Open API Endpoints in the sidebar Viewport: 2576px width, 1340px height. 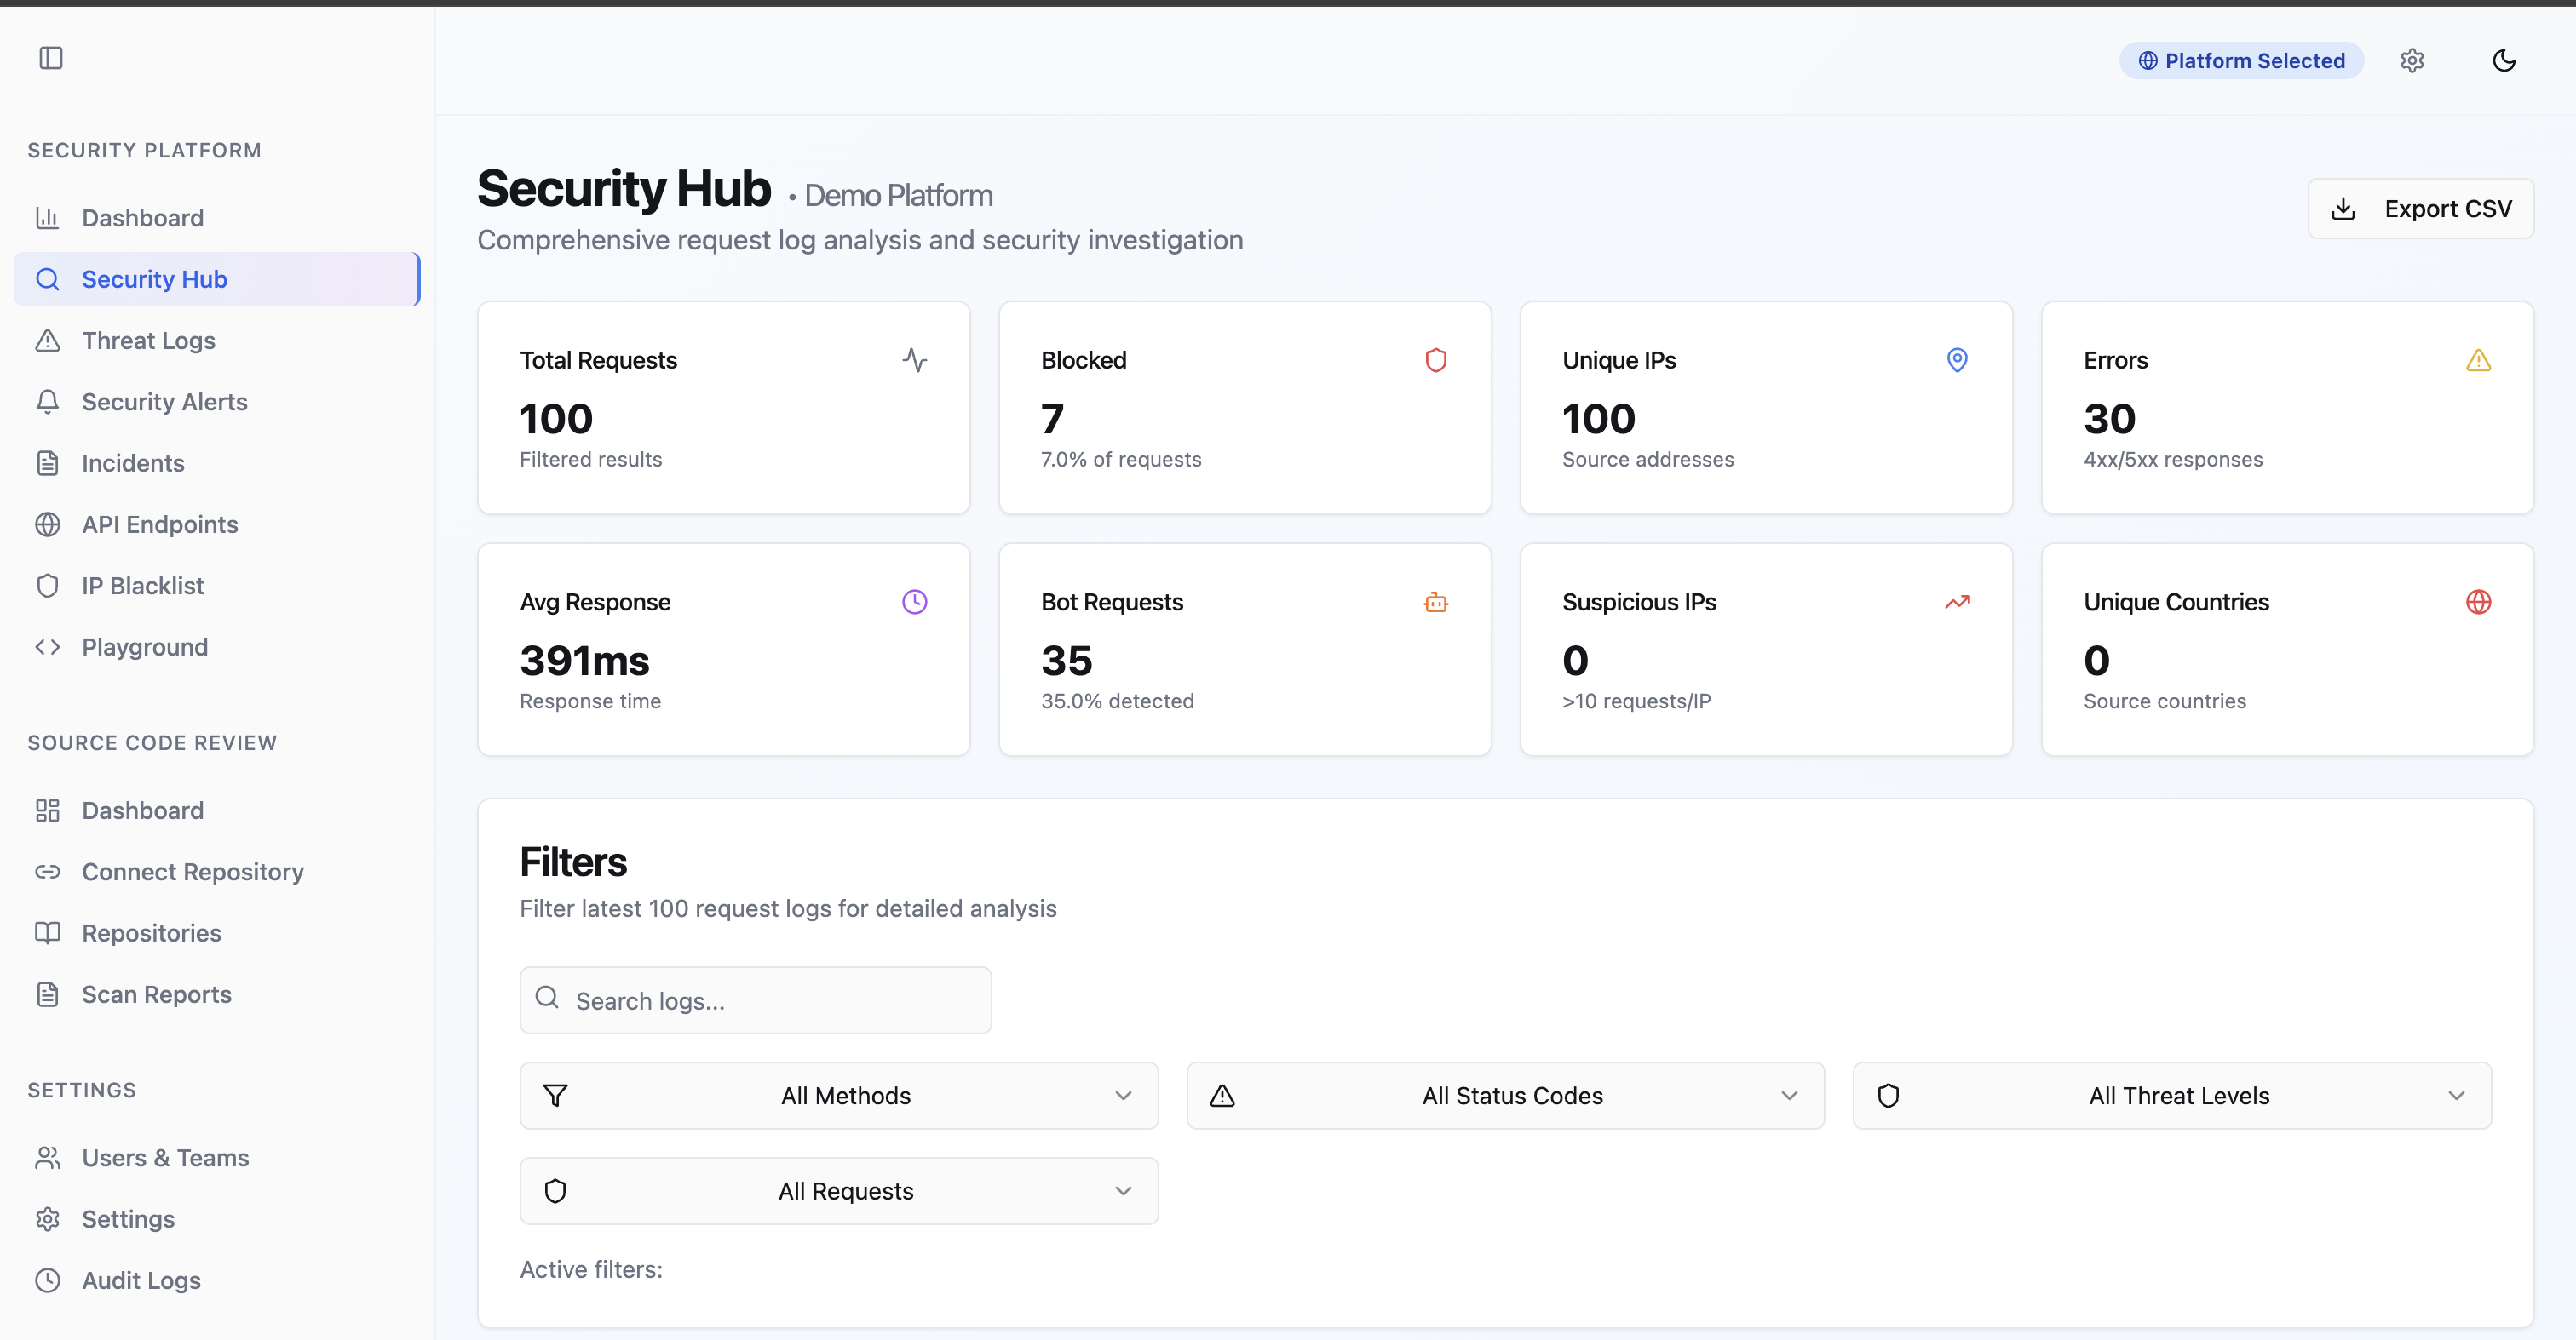coord(159,524)
